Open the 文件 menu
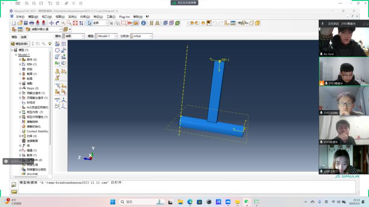This screenshot has width=369, height=207. 20,17
